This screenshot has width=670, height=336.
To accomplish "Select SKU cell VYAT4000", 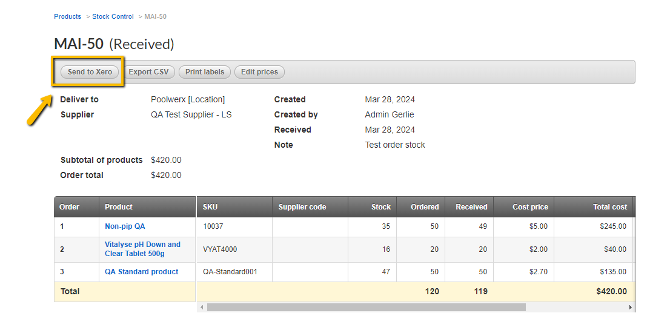I will (x=234, y=249).
